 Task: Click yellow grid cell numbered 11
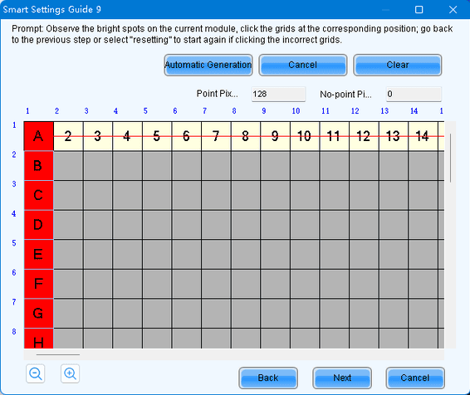click(x=334, y=136)
